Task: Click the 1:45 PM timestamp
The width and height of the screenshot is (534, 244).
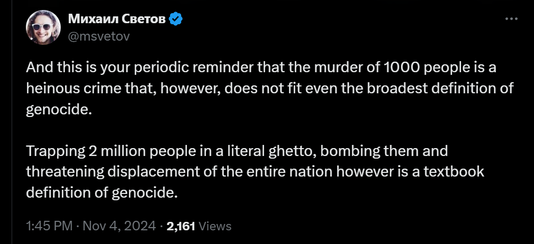Action: 49,226
